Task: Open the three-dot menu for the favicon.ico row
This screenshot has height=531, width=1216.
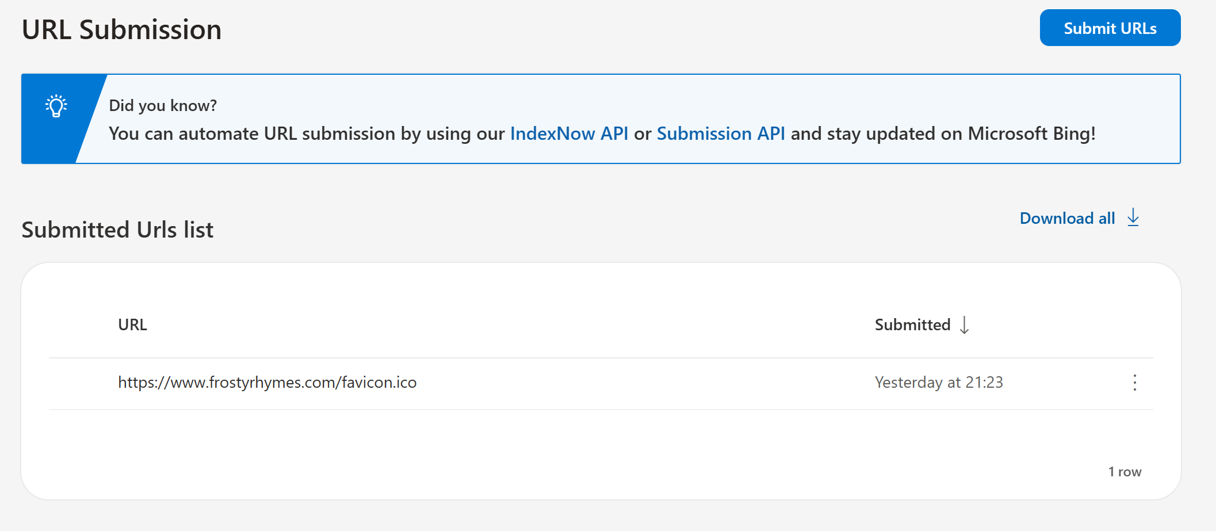Action: 1134,383
